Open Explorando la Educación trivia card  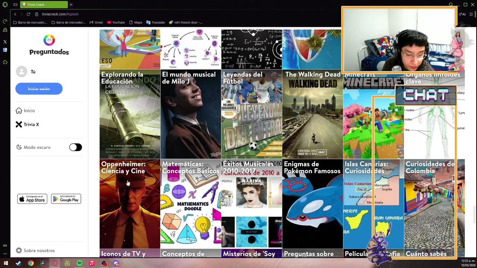130,114
